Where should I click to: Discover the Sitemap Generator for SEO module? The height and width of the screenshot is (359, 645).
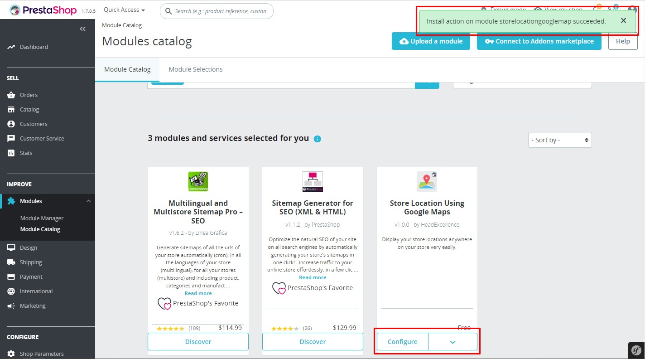(x=313, y=342)
